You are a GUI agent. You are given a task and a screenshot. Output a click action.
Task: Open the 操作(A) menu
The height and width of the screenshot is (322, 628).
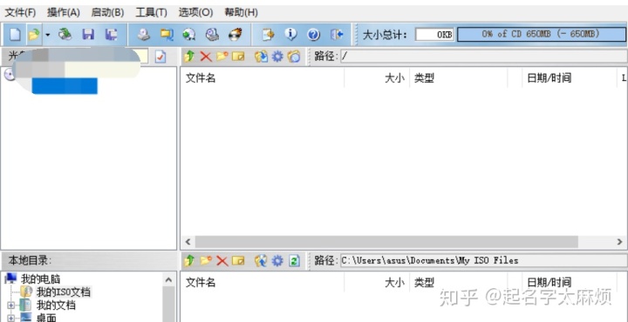click(x=64, y=12)
